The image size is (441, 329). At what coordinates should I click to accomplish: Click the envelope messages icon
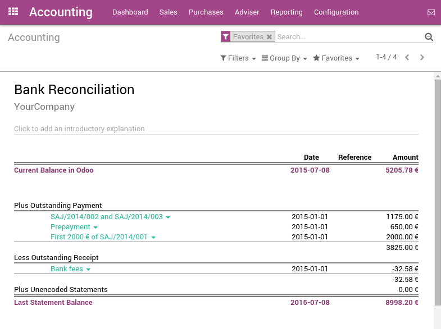pyautogui.click(x=431, y=12)
